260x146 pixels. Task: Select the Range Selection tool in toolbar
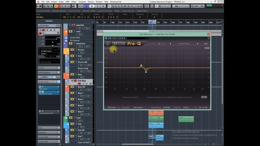(112, 6)
